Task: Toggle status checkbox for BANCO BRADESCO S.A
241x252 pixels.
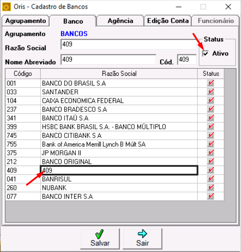Action: 210,109
